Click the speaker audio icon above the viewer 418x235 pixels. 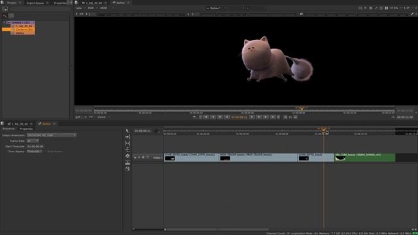(301, 14)
